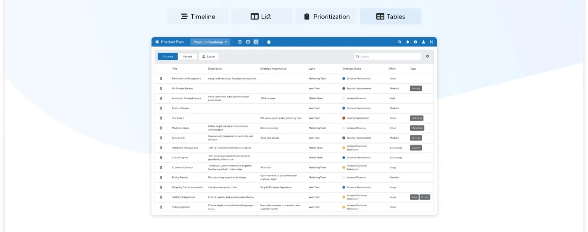Click the Strategic Importance column header

[273, 69]
